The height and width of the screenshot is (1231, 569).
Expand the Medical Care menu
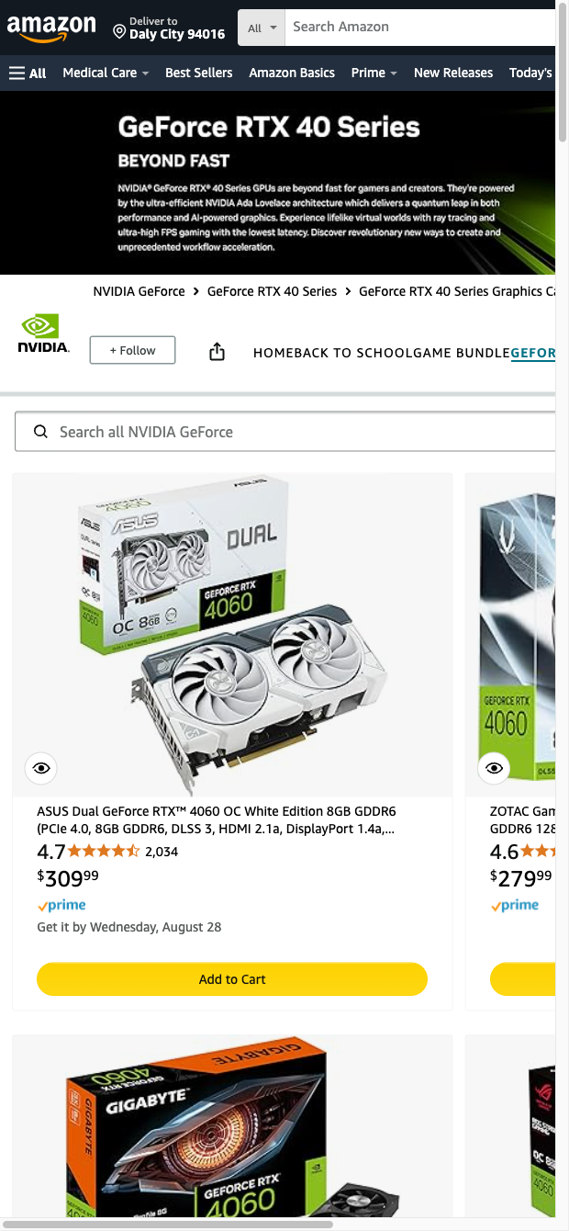[x=106, y=73]
